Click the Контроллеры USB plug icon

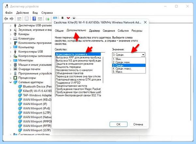pyautogui.click(x=15, y=51)
